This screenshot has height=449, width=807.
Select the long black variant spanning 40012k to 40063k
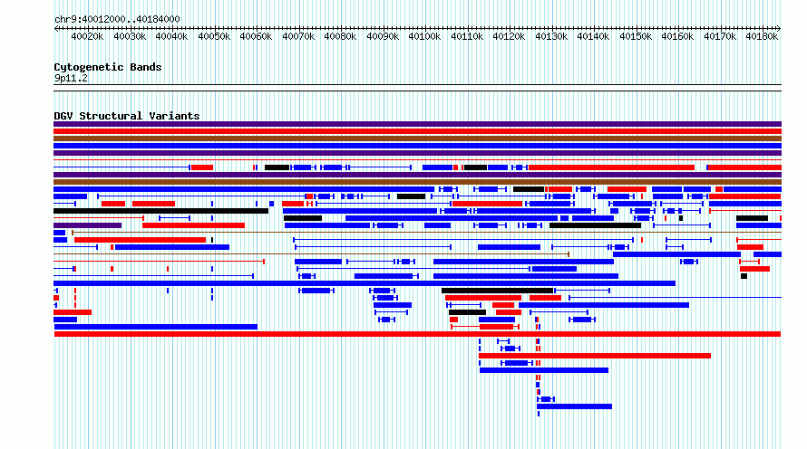[x=161, y=211]
